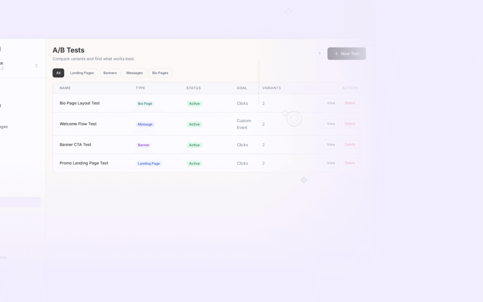Delete the Bio Page Layout Test
The image size is (483, 302).
pyautogui.click(x=350, y=103)
